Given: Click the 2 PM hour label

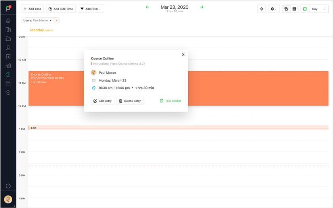Looking at the screenshot, I should coord(22,153).
